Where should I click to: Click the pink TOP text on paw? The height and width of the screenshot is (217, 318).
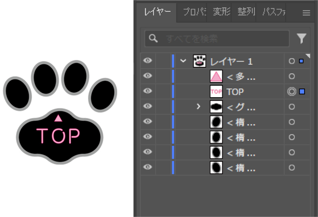58,136
